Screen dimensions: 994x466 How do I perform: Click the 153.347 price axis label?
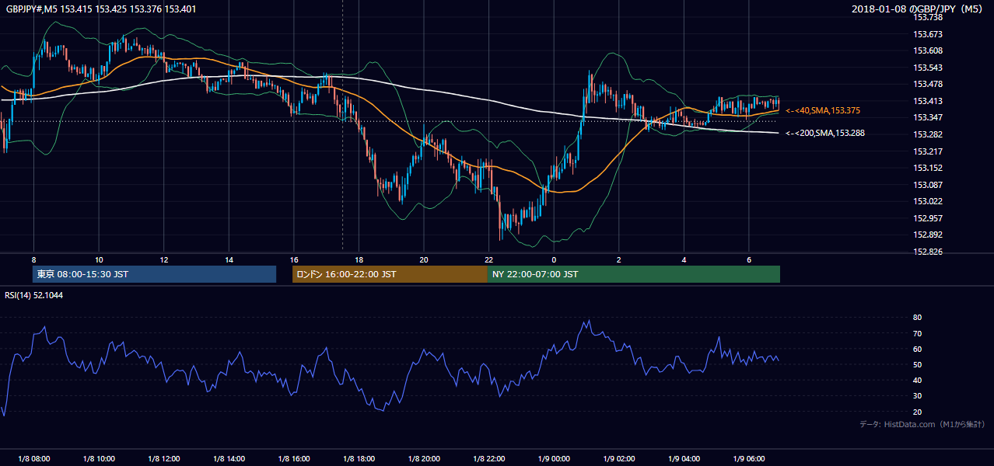click(x=929, y=117)
